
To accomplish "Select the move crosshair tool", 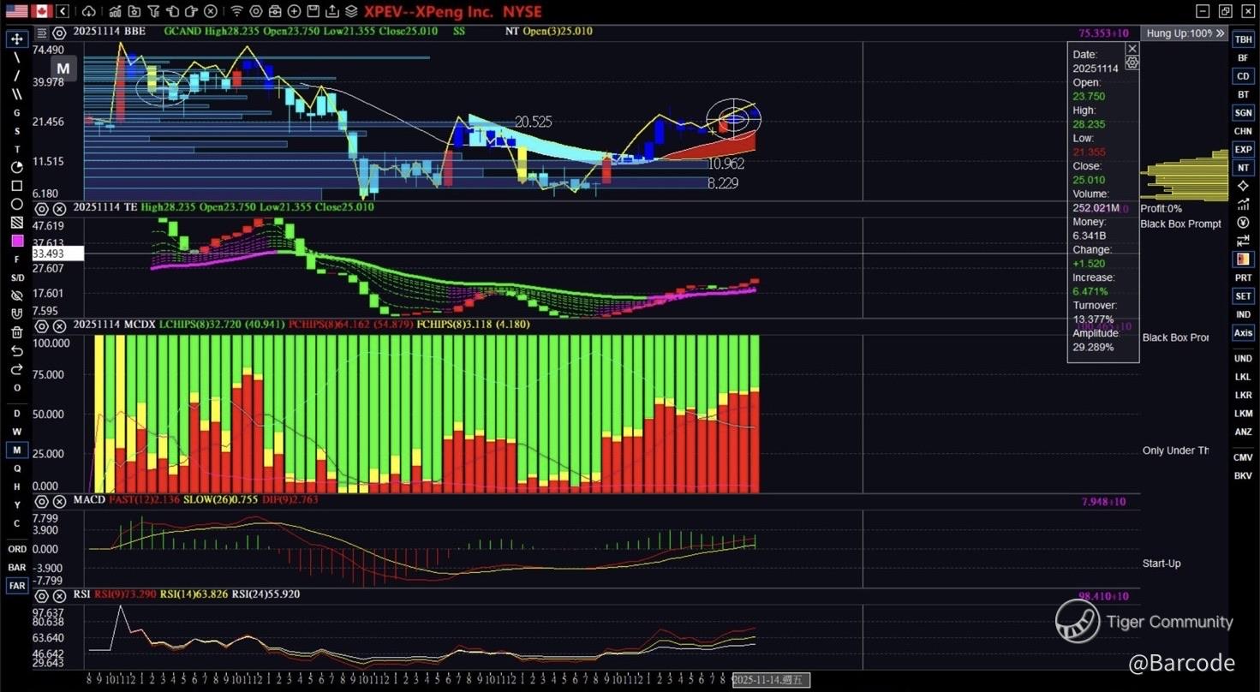I will 17,39.
